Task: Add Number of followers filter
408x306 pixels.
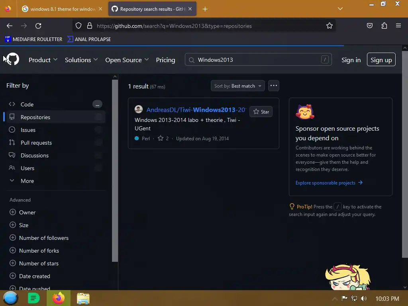Action: coord(39,238)
